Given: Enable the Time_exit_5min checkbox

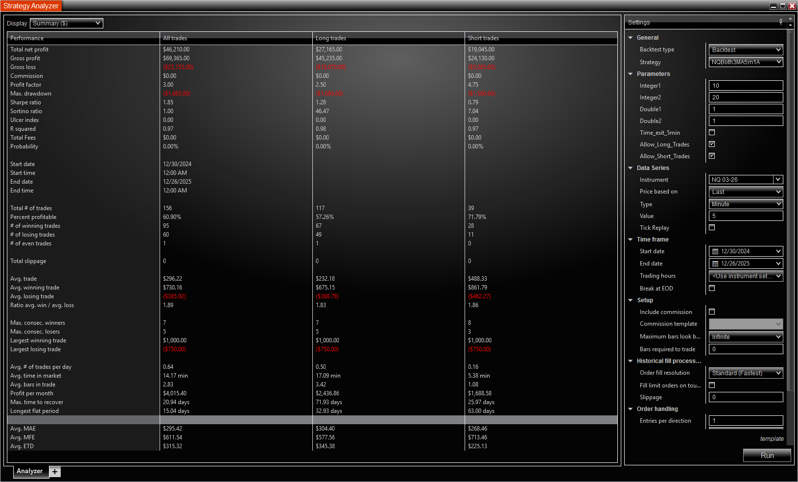Looking at the screenshot, I should tap(712, 132).
